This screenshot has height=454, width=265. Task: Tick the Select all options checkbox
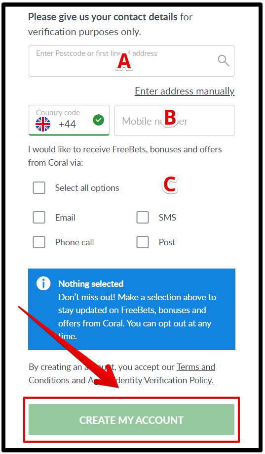(39, 187)
